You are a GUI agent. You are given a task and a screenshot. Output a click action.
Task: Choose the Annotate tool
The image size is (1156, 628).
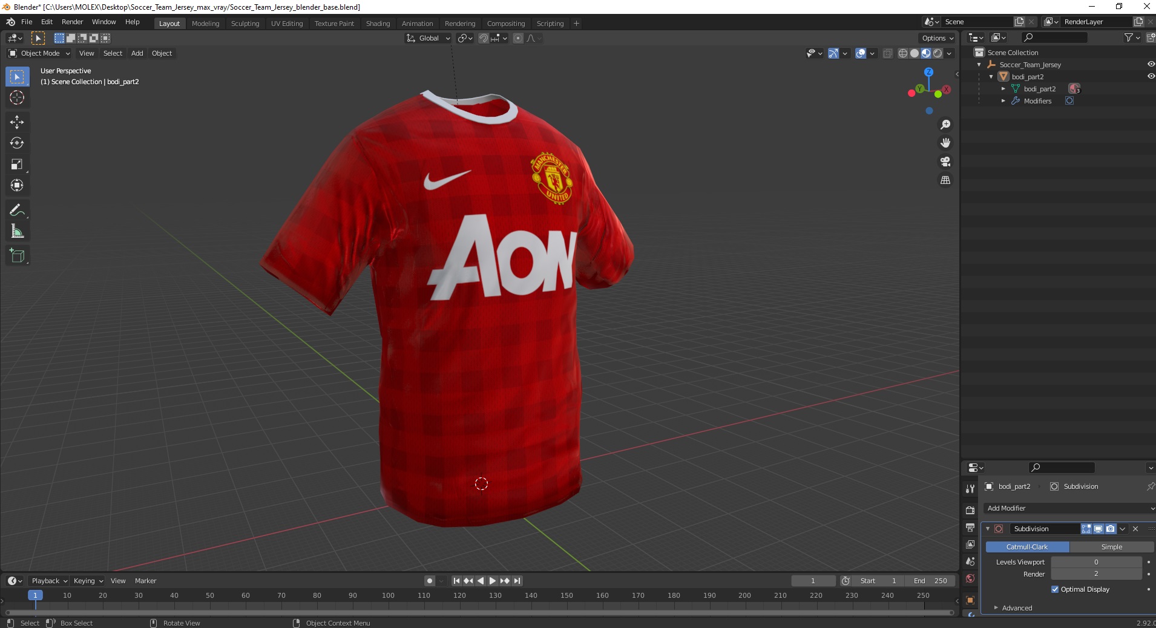click(17, 211)
